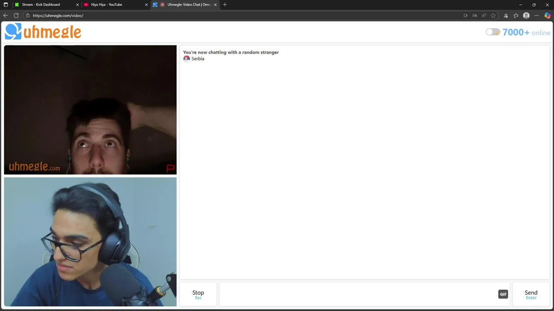Click the camera permission icon in address bar

[x=465, y=16]
